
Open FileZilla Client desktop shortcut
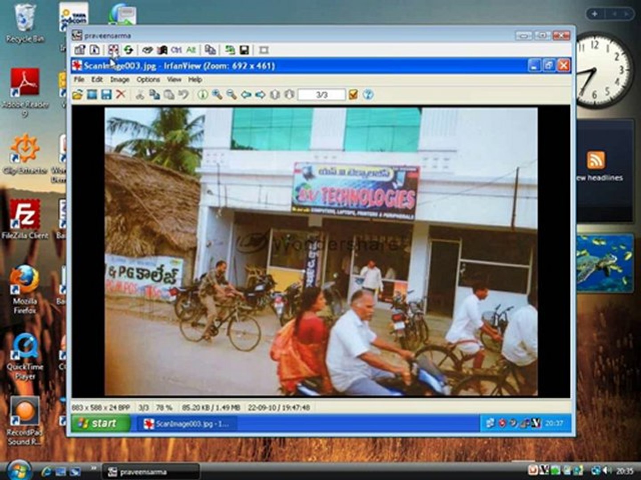(25, 219)
